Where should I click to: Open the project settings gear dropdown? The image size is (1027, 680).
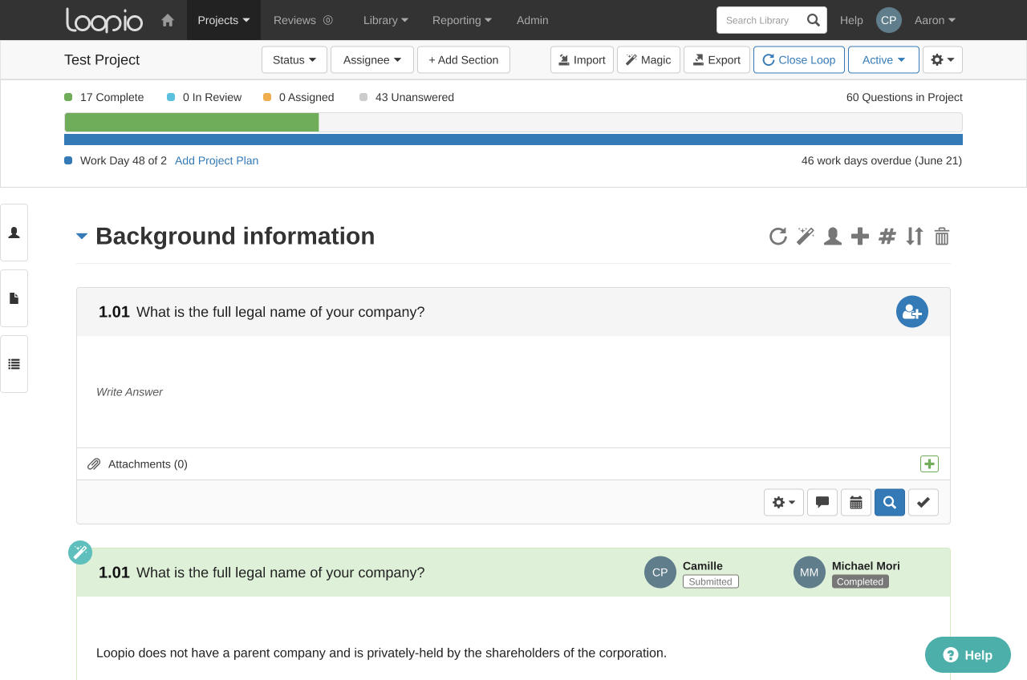click(943, 59)
